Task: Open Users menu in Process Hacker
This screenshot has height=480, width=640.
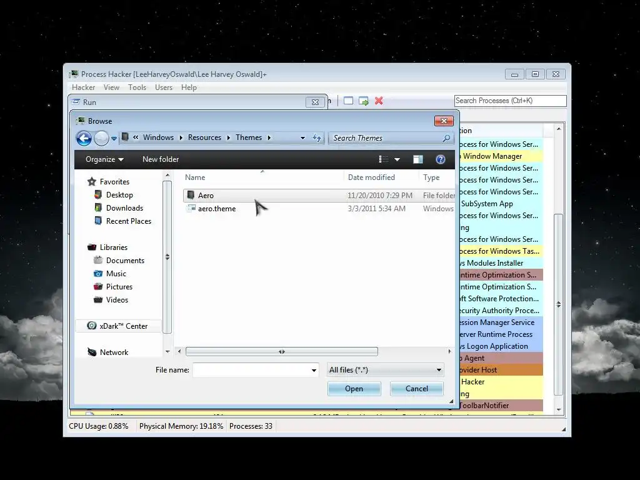Action: [164, 87]
